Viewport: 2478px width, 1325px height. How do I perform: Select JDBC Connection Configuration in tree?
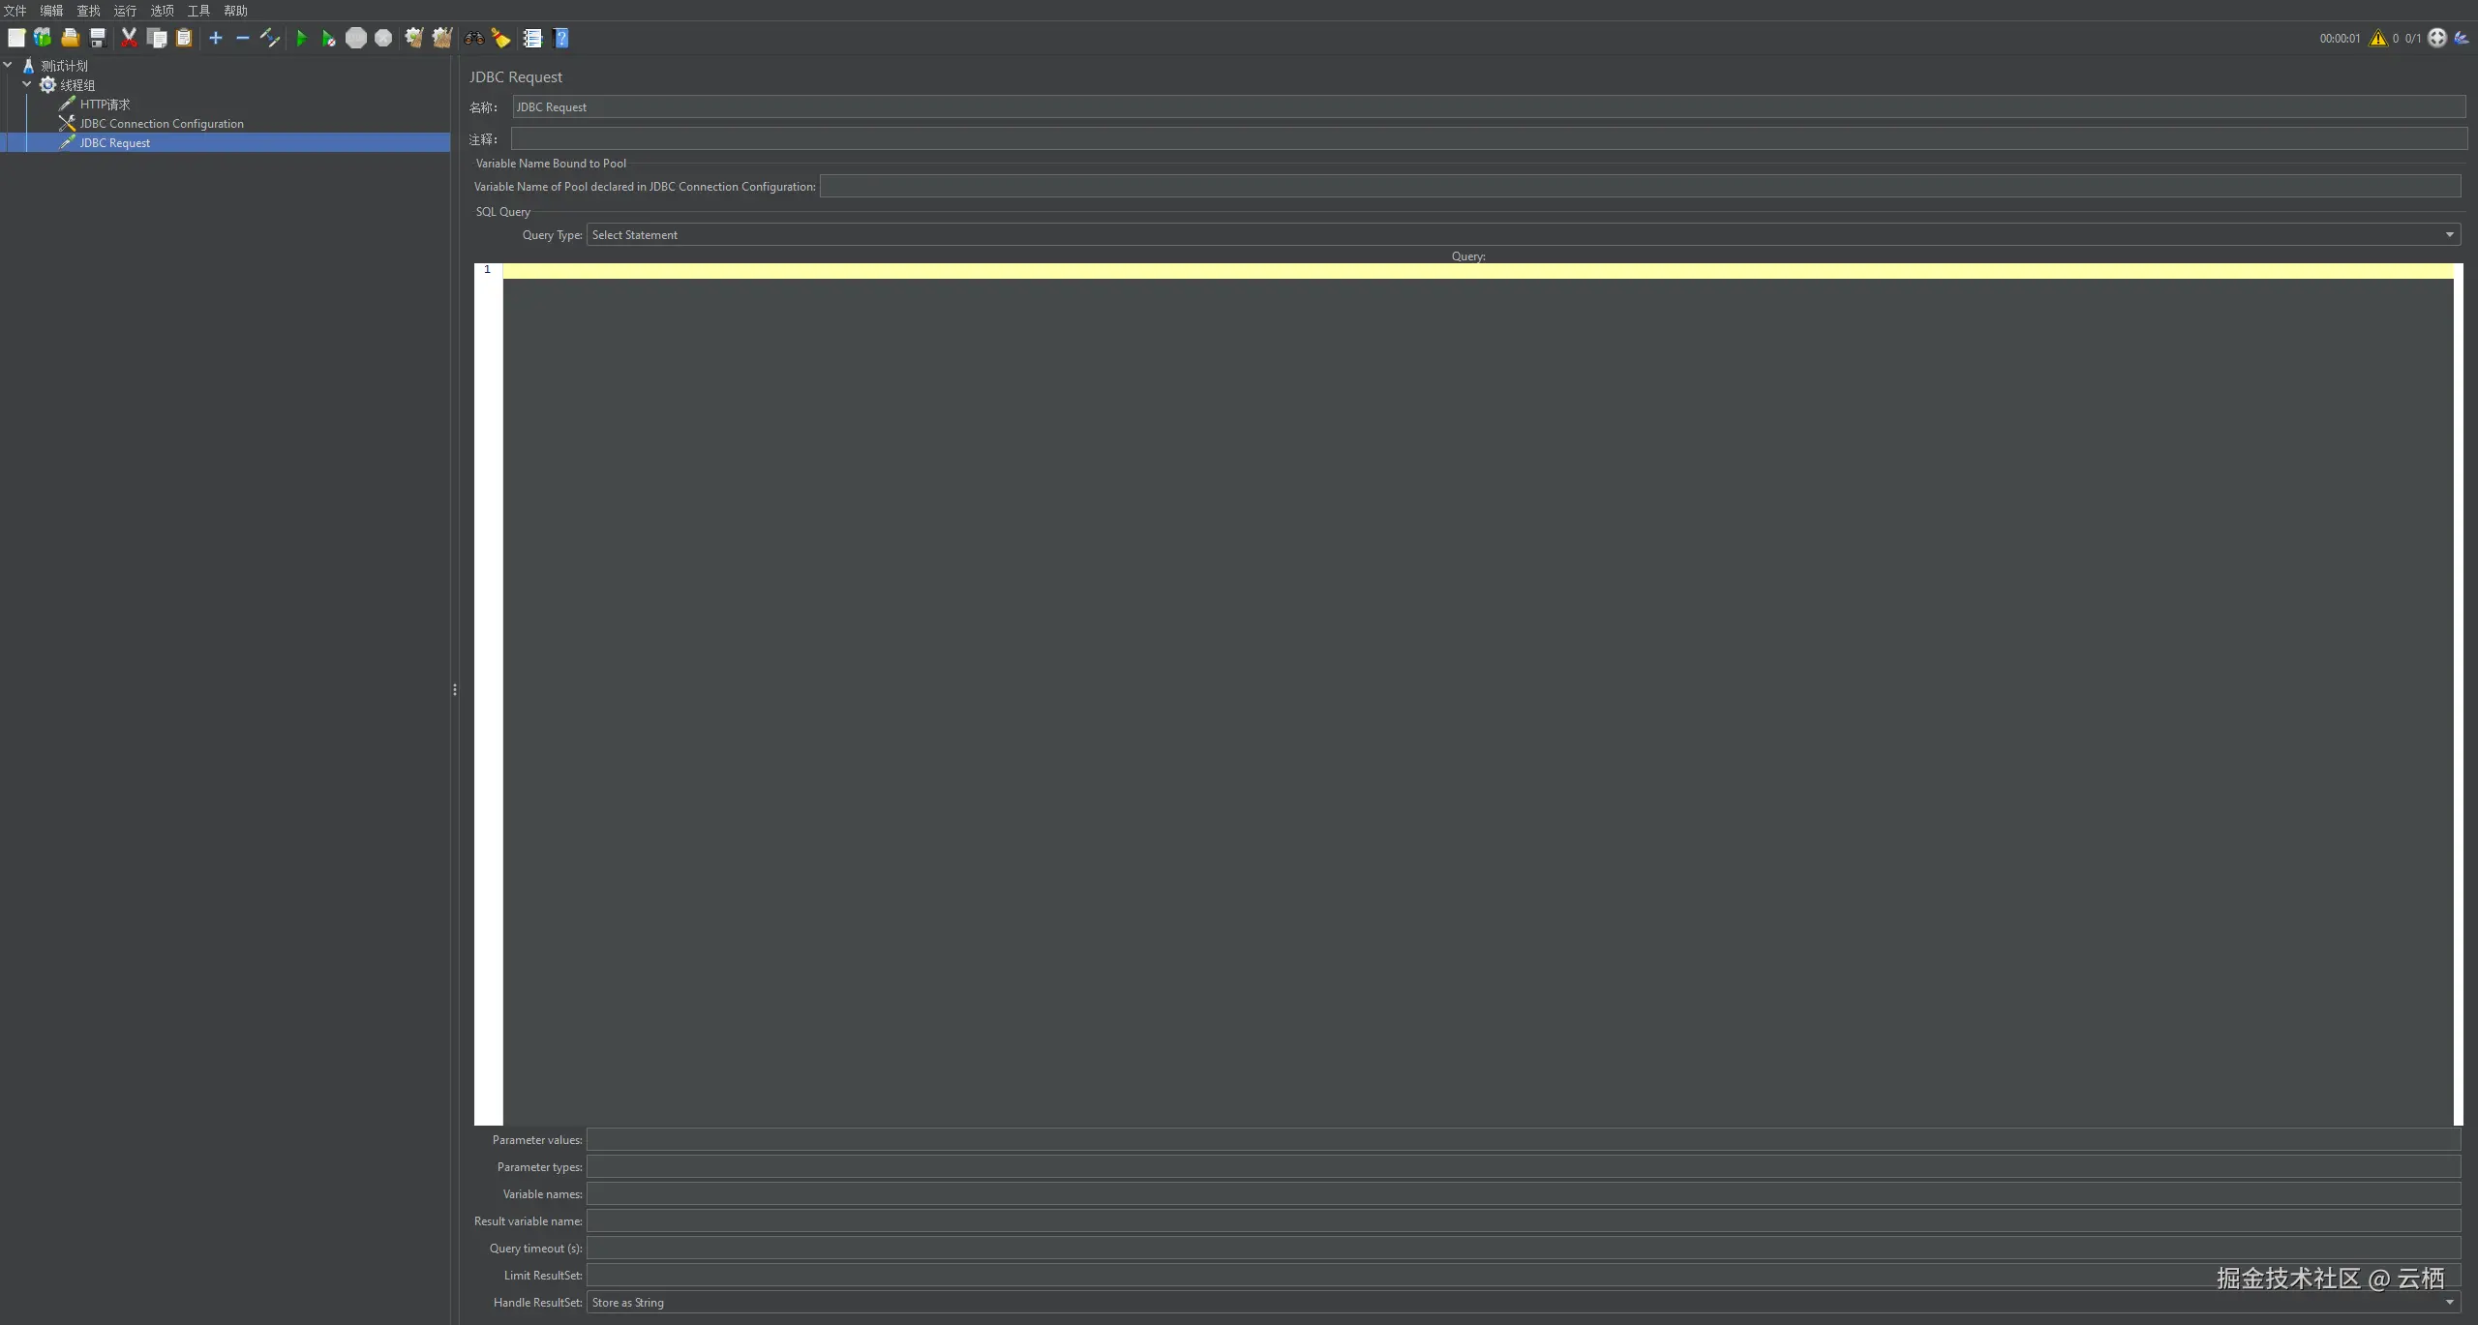coord(161,124)
